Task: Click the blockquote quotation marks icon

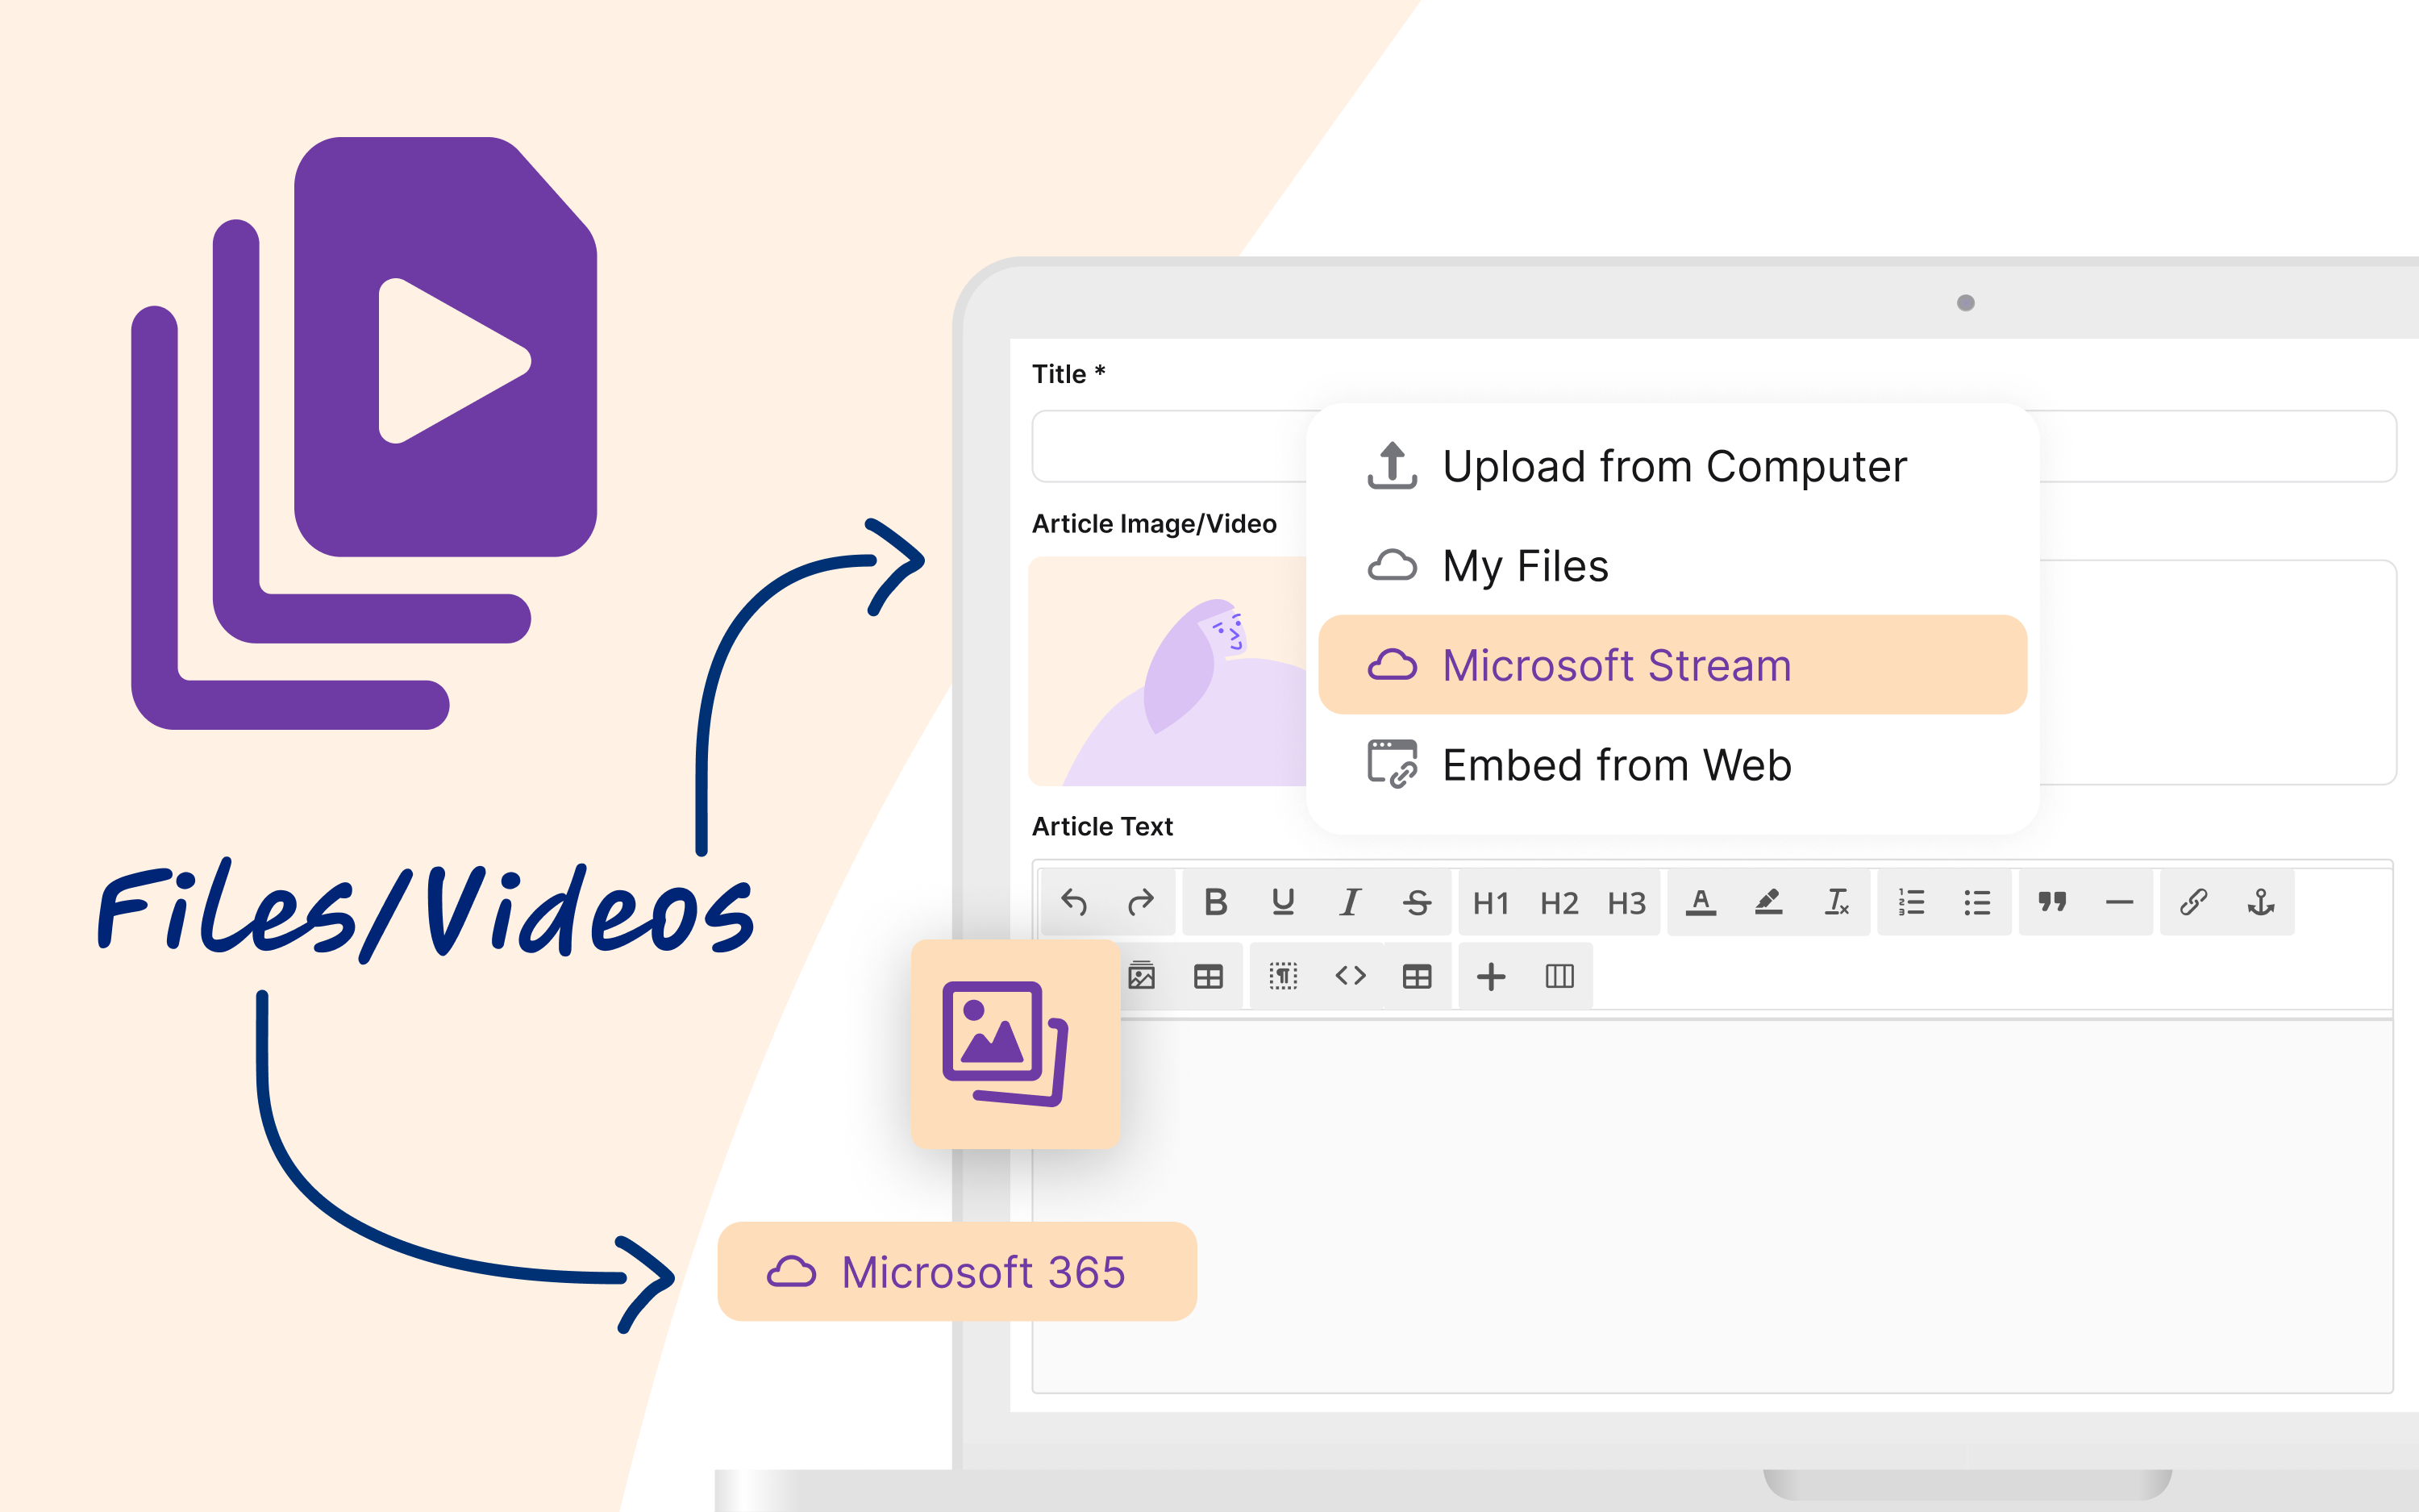Action: coord(2051,902)
